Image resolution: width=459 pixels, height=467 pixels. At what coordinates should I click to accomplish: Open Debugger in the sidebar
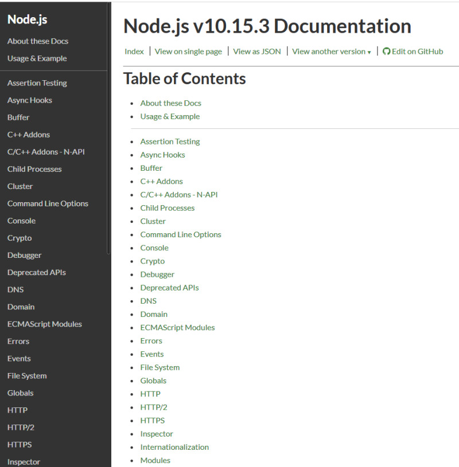pyautogui.click(x=25, y=256)
